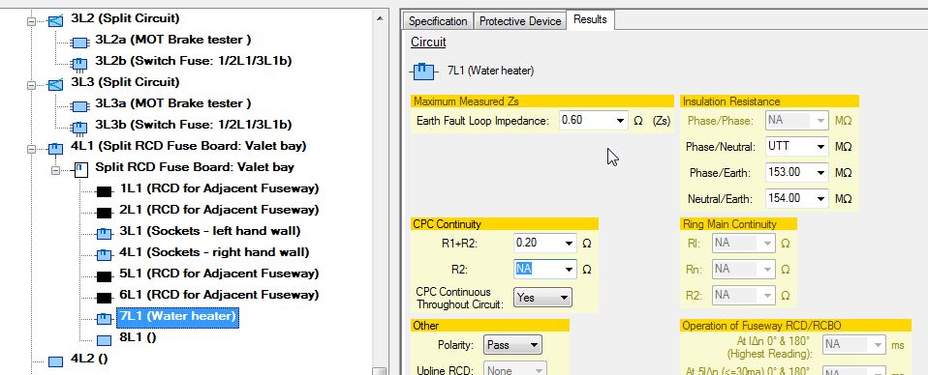Click the 3L3b Switch Fuse icon
The height and width of the screenshot is (375, 928).
pos(79,127)
